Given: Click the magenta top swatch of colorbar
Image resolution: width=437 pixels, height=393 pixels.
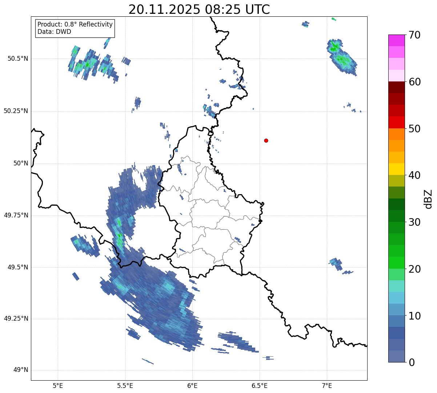Looking at the screenshot, I should [396, 40].
